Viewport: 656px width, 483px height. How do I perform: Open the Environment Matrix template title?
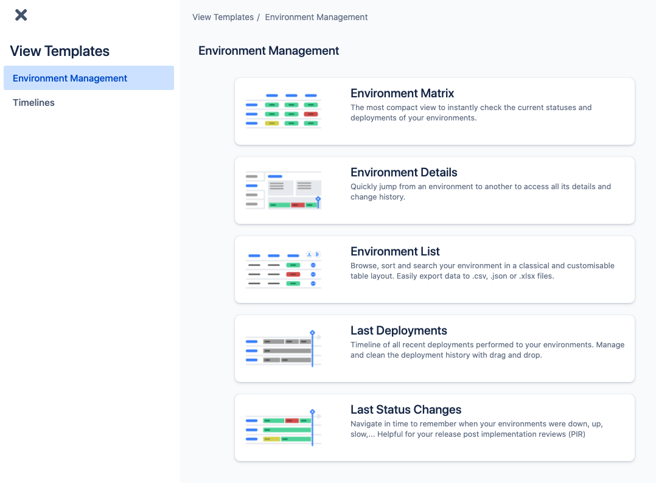pyautogui.click(x=402, y=94)
